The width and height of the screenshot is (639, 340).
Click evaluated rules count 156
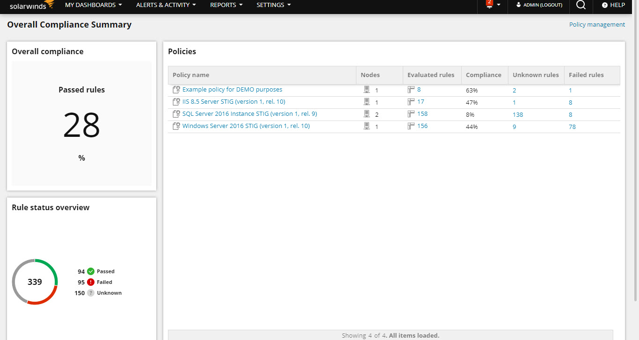tap(422, 126)
